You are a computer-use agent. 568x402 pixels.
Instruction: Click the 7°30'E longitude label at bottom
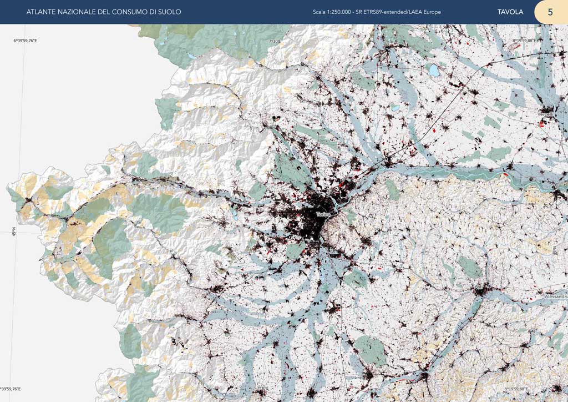(x=263, y=389)
